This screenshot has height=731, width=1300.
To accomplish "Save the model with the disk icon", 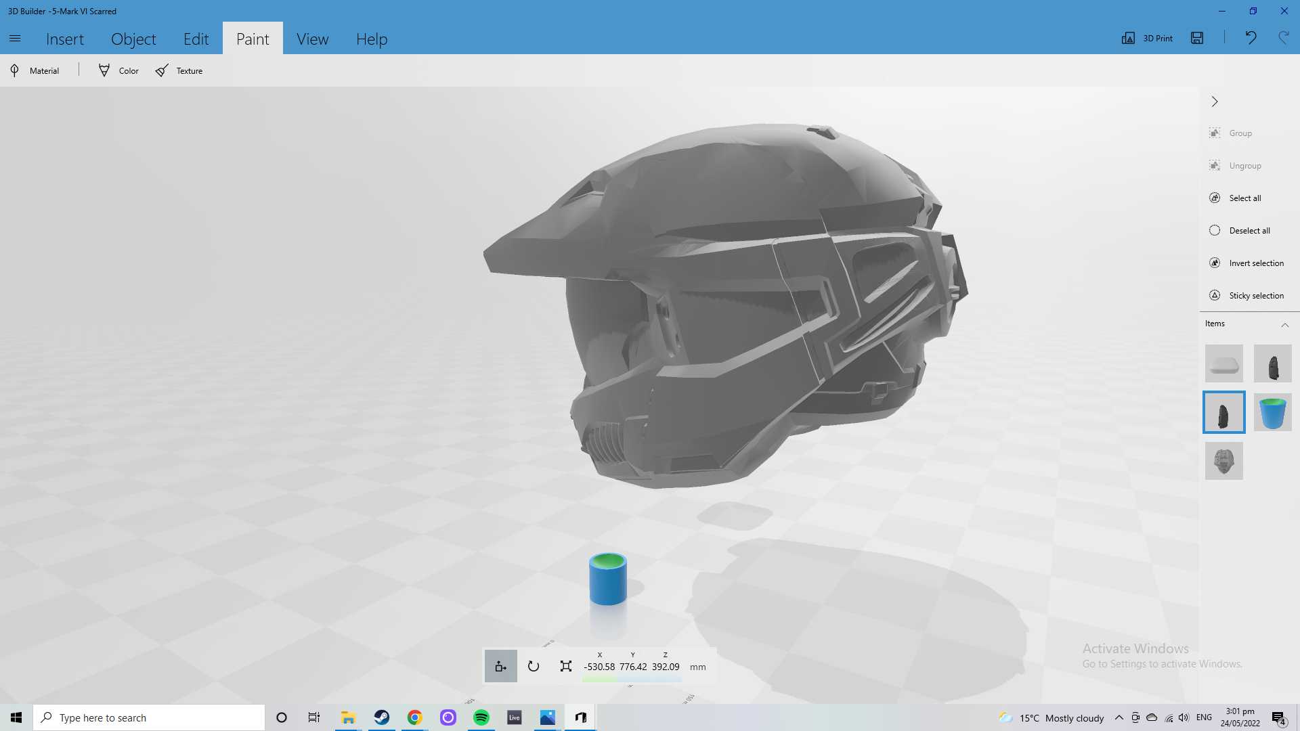I will [1197, 38].
